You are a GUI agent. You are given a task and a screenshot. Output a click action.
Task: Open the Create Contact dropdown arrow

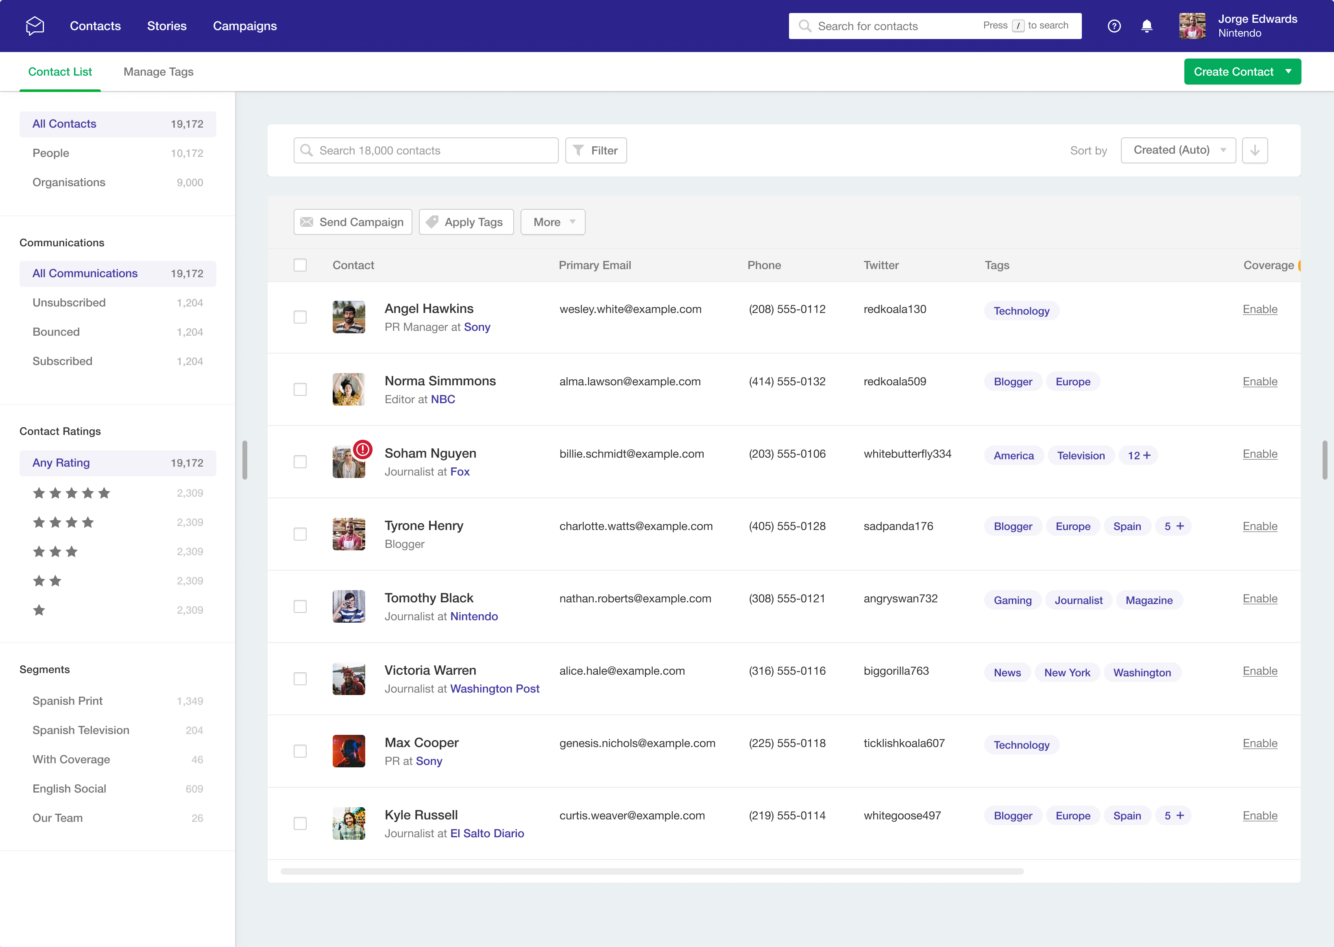[x=1288, y=71]
